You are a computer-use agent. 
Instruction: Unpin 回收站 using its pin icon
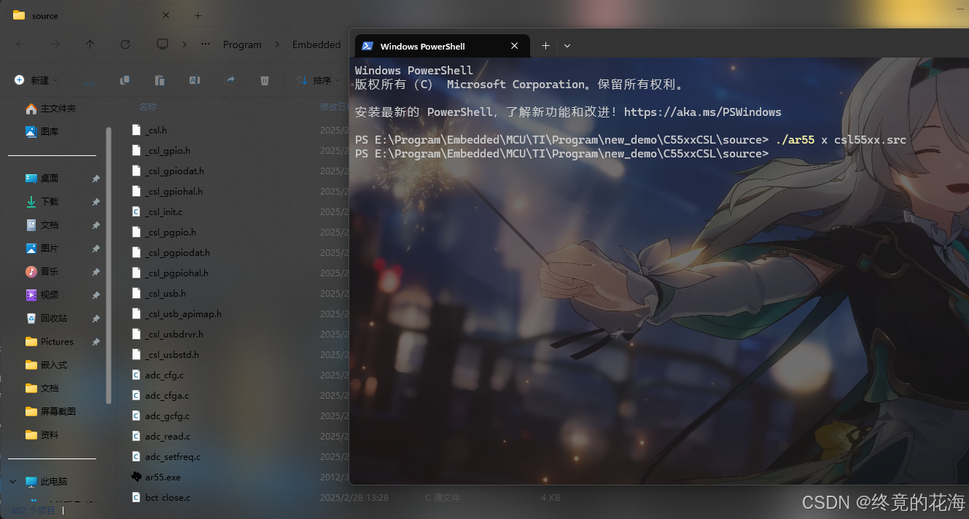[96, 319]
